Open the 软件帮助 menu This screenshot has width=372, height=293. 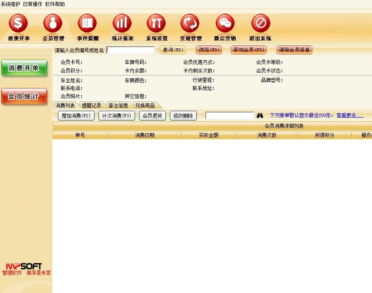pos(55,4)
